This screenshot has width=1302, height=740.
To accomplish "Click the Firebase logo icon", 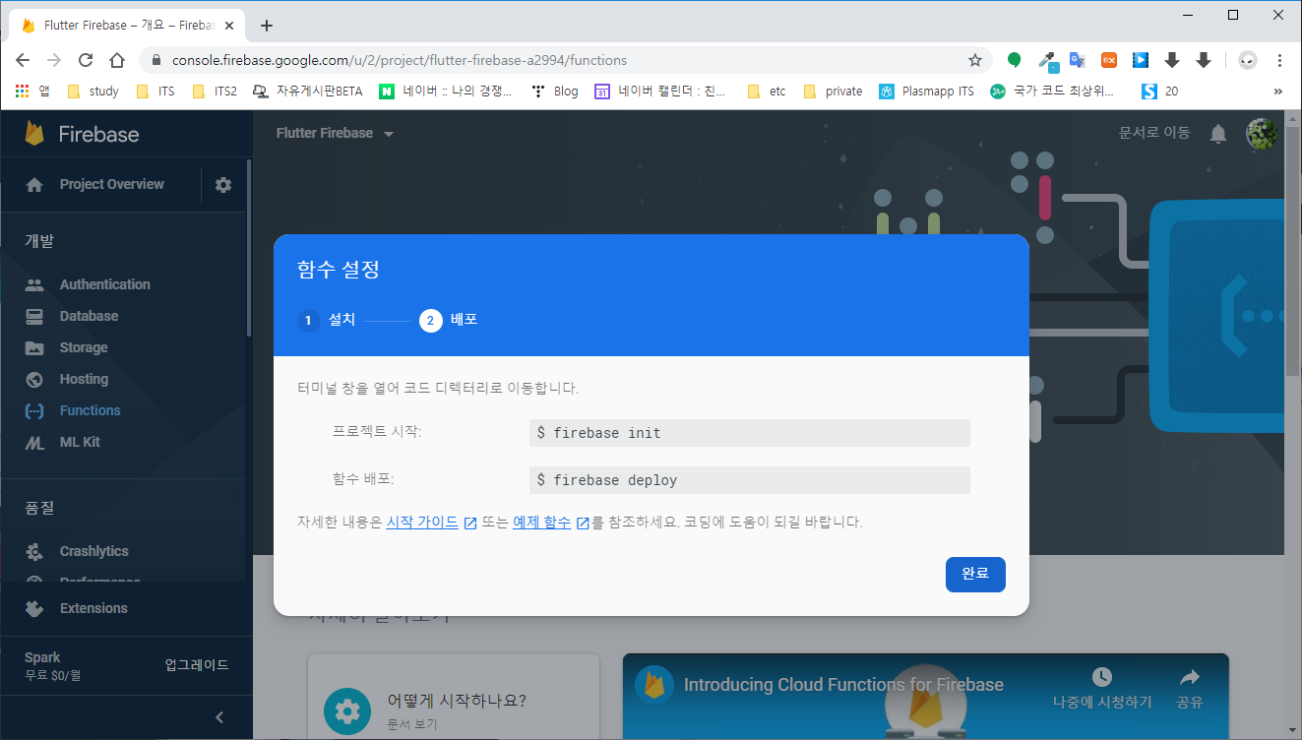I will 34,133.
